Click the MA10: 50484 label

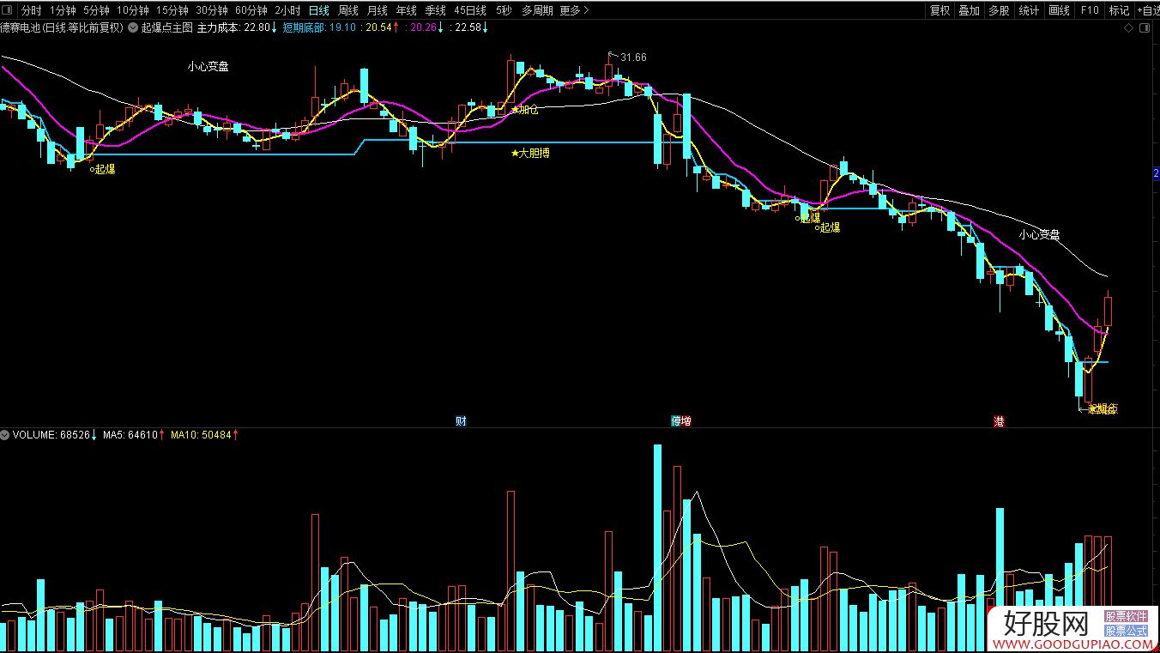coord(204,435)
